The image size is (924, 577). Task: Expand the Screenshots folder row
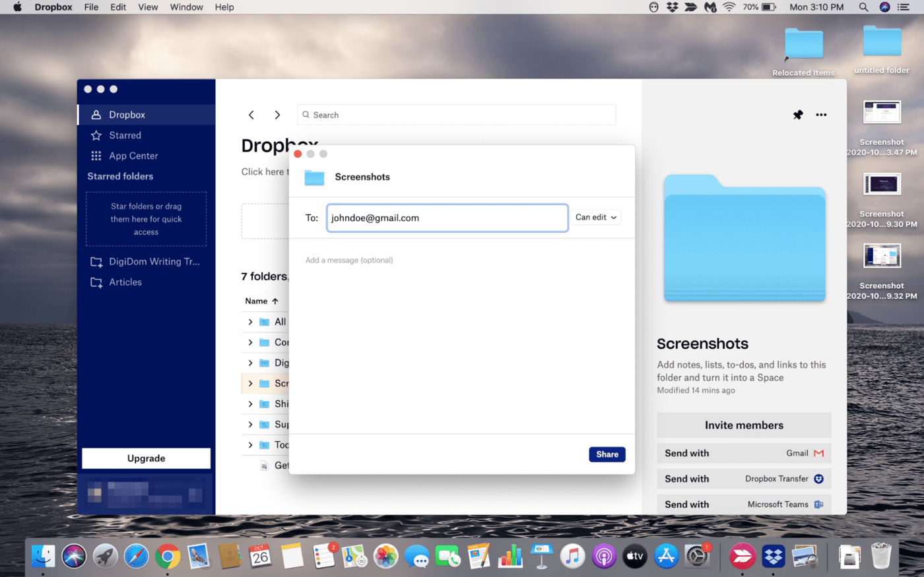(249, 383)
